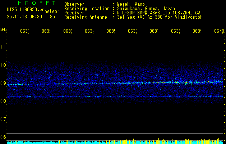Viewport: 226px width, 144px height.
Task: Click the HROFFT title text
Action: click(x=37, y=3)
